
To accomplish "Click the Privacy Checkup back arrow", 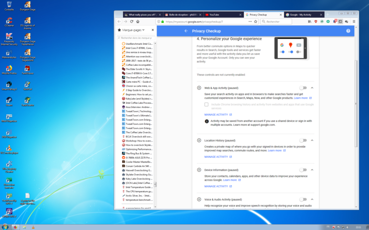I will [x=186, y=31].
